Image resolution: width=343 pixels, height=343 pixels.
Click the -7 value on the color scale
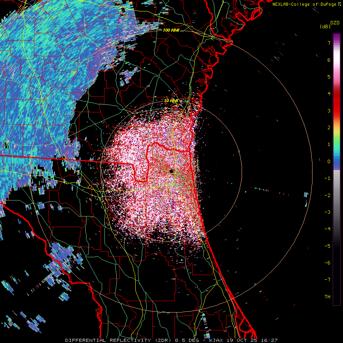(327, 280)
